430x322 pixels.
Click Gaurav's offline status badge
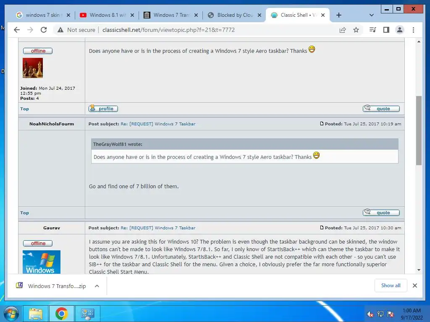tap(38, 244)
